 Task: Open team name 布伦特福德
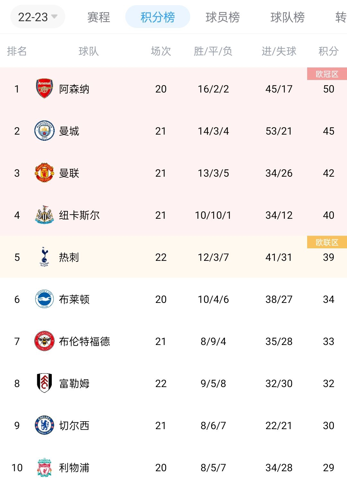[x=85, y=341]
